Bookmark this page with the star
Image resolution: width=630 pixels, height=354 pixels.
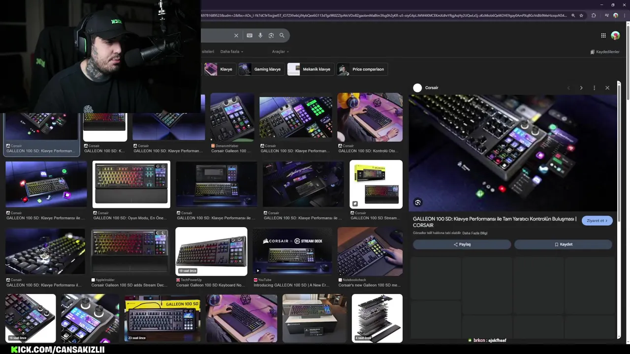pyautogui.click(x=581, y=16)
